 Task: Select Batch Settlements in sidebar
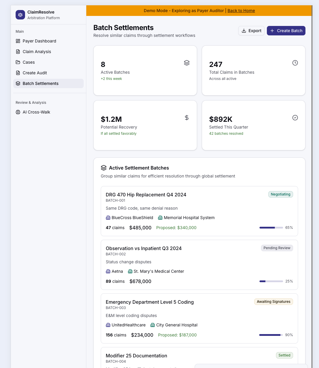pos(48,83)
